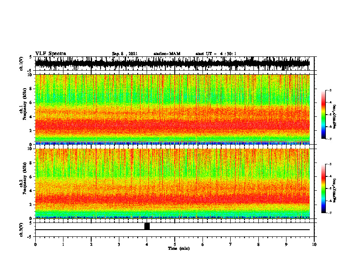The width and height of the screenshot is (354, 274).
Task: Click the "ch.3(V)" axis label
Action: pos(21,230)
